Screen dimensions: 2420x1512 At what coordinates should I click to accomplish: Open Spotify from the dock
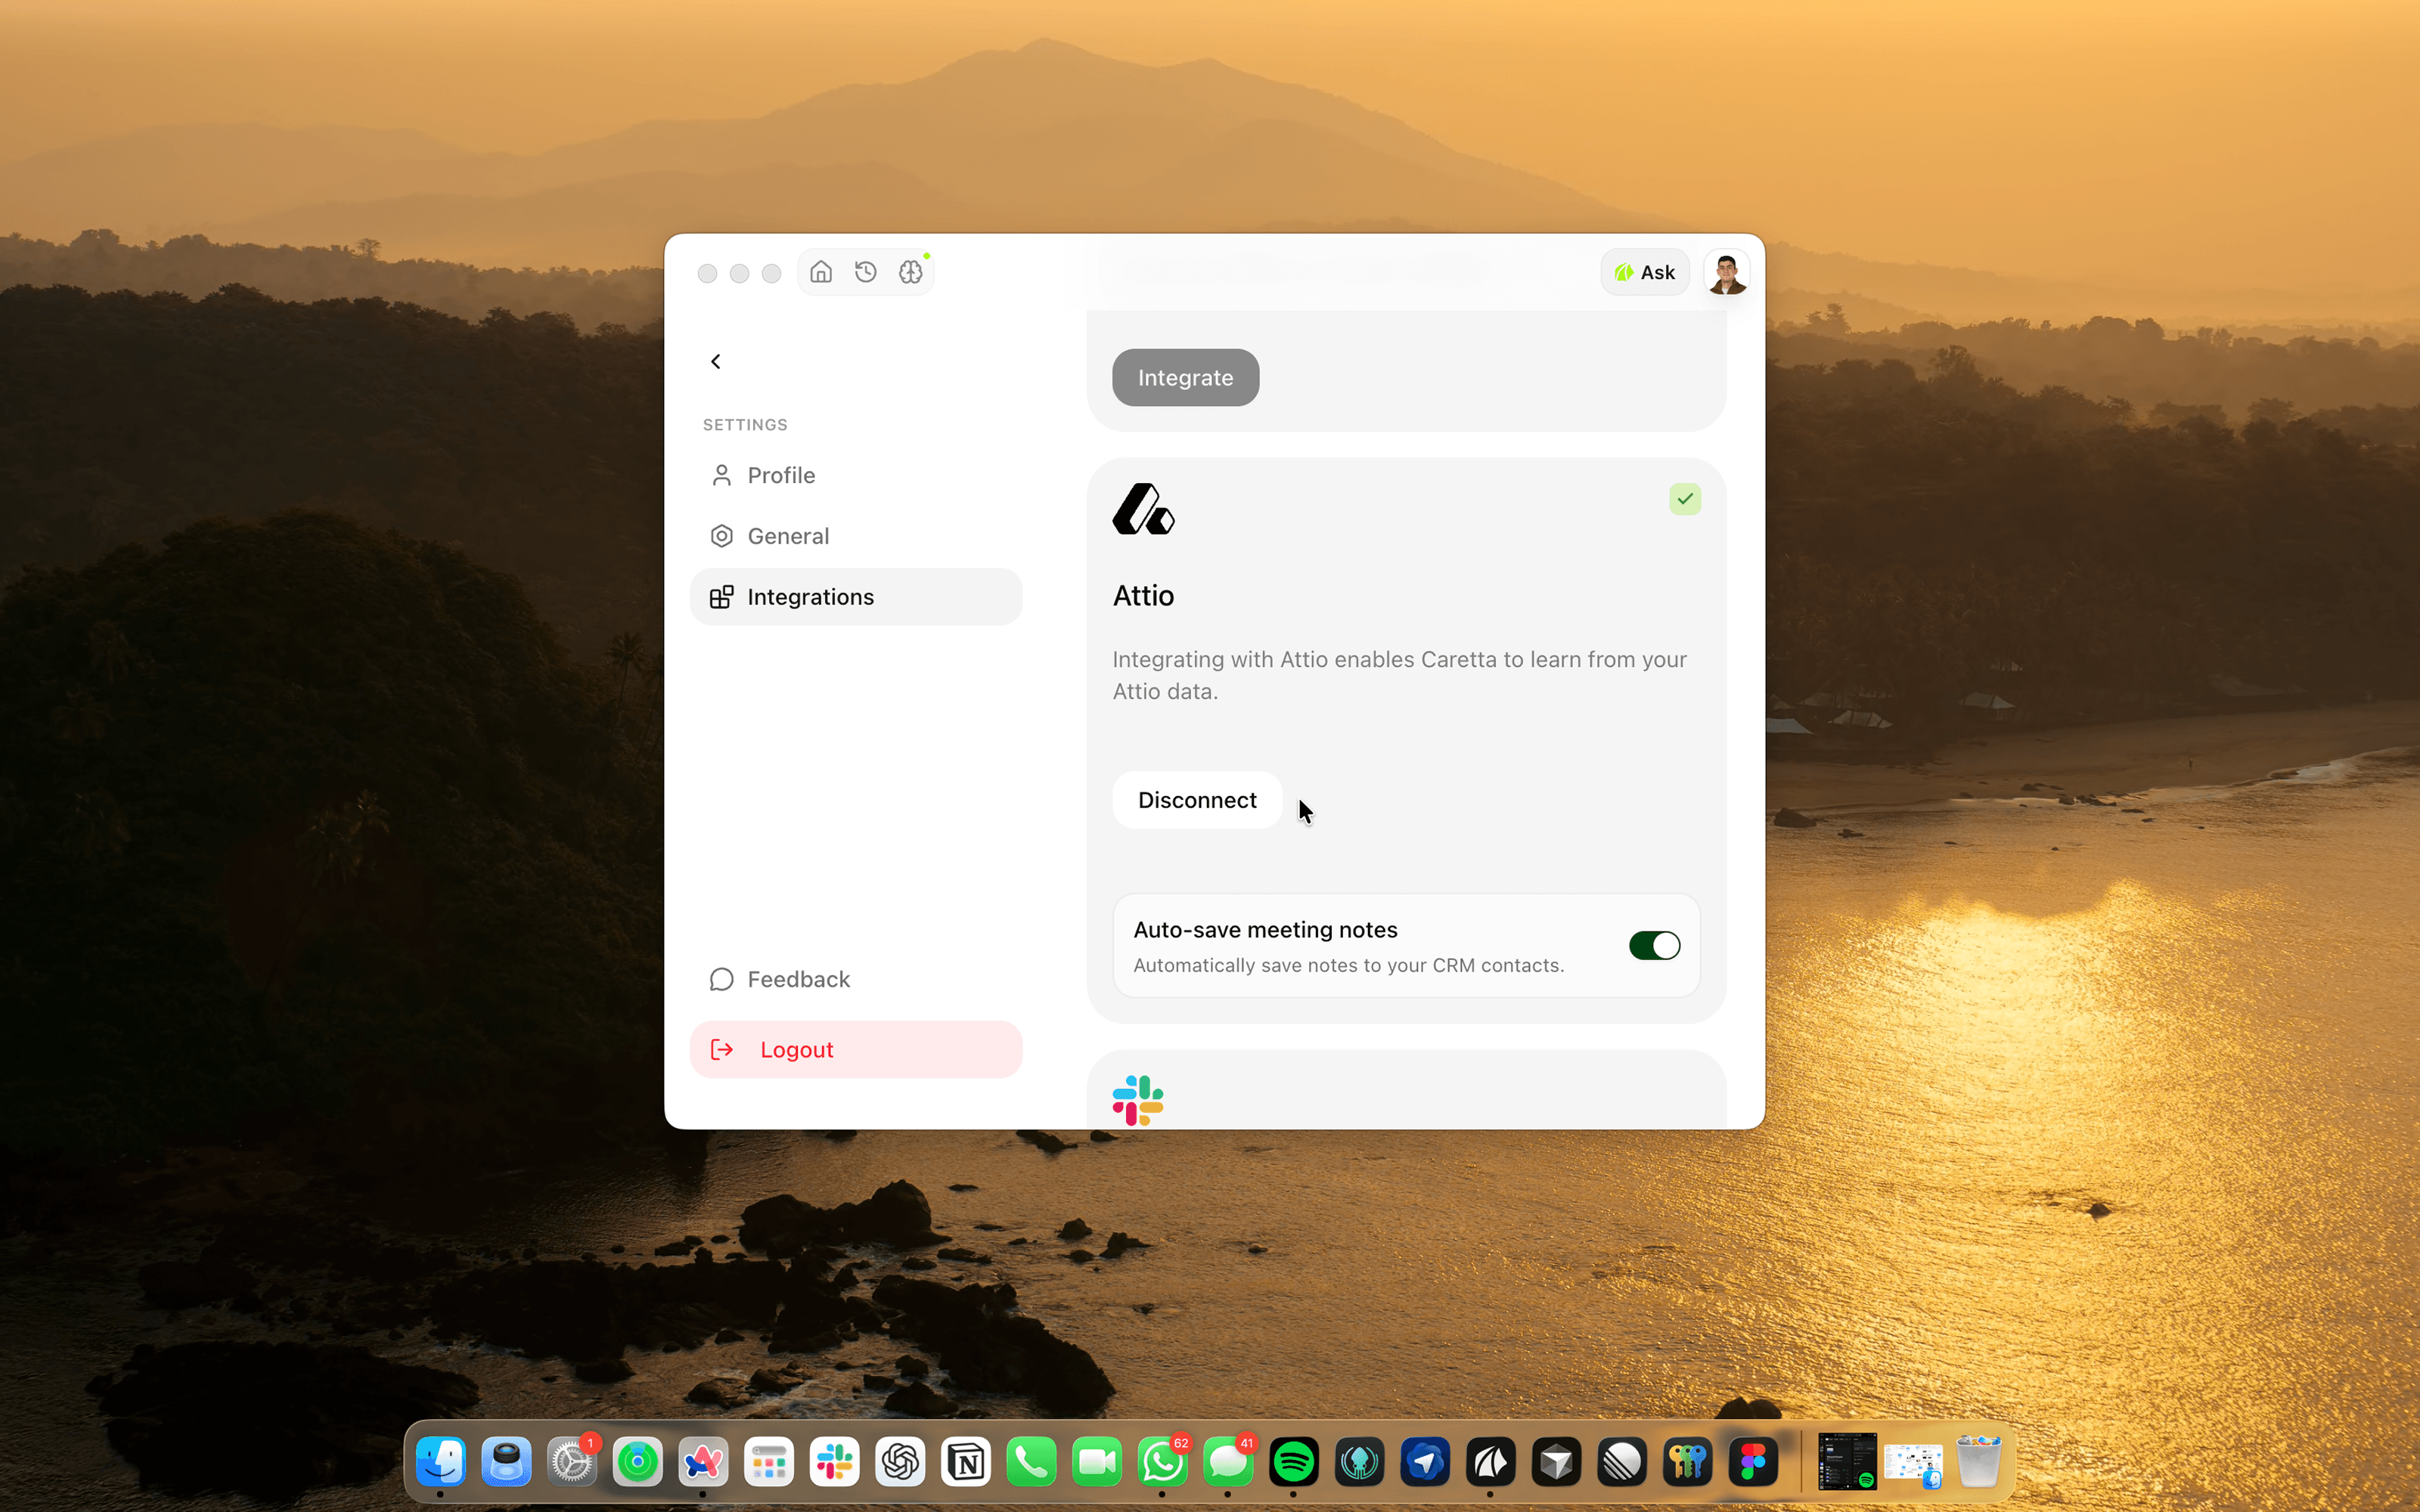click(1294, 1462)
